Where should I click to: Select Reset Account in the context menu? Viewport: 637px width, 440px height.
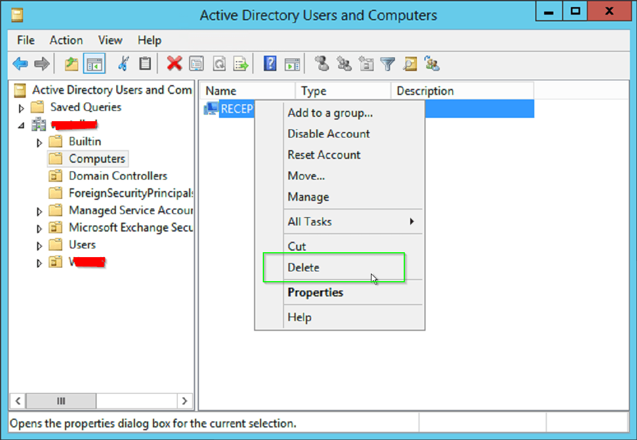point(324,154)
